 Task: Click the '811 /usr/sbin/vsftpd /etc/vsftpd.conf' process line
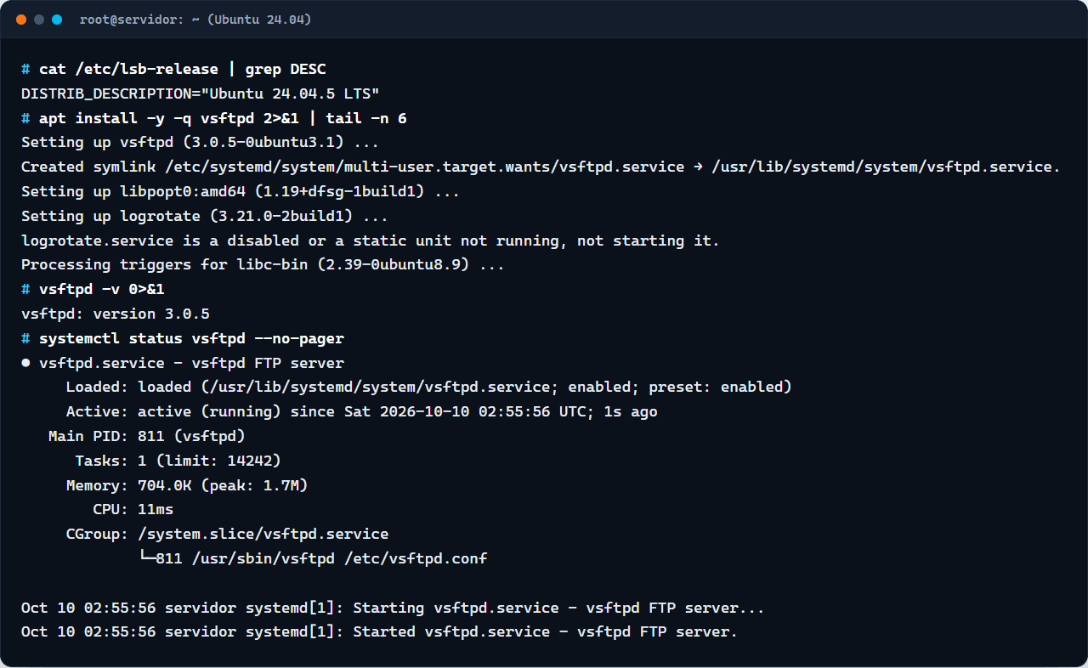tap(313, 558)
